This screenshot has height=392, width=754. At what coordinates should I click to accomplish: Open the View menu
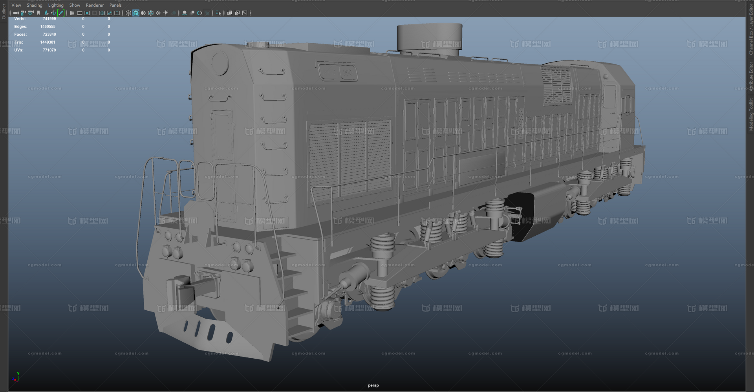click(16, 5)
